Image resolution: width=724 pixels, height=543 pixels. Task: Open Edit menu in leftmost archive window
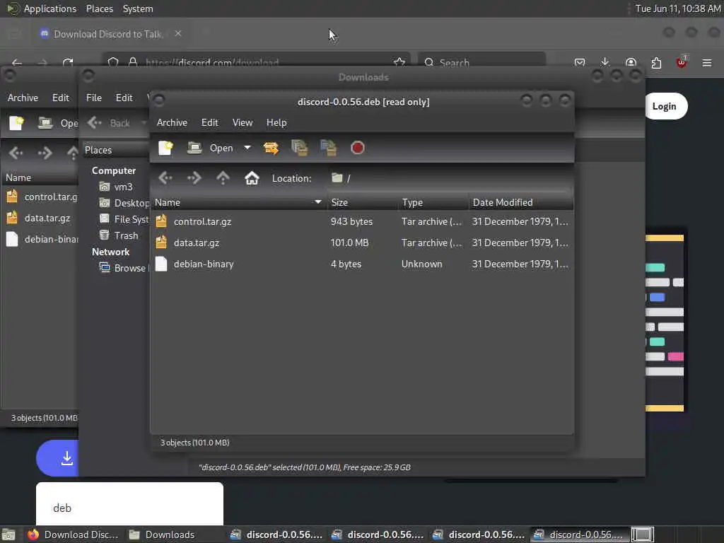point(61,98)
